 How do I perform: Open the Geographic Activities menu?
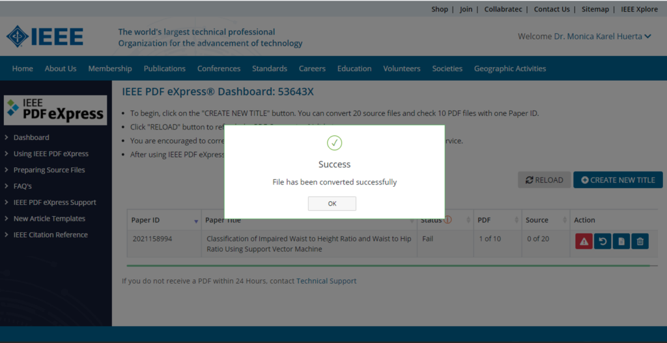point(510,68)
